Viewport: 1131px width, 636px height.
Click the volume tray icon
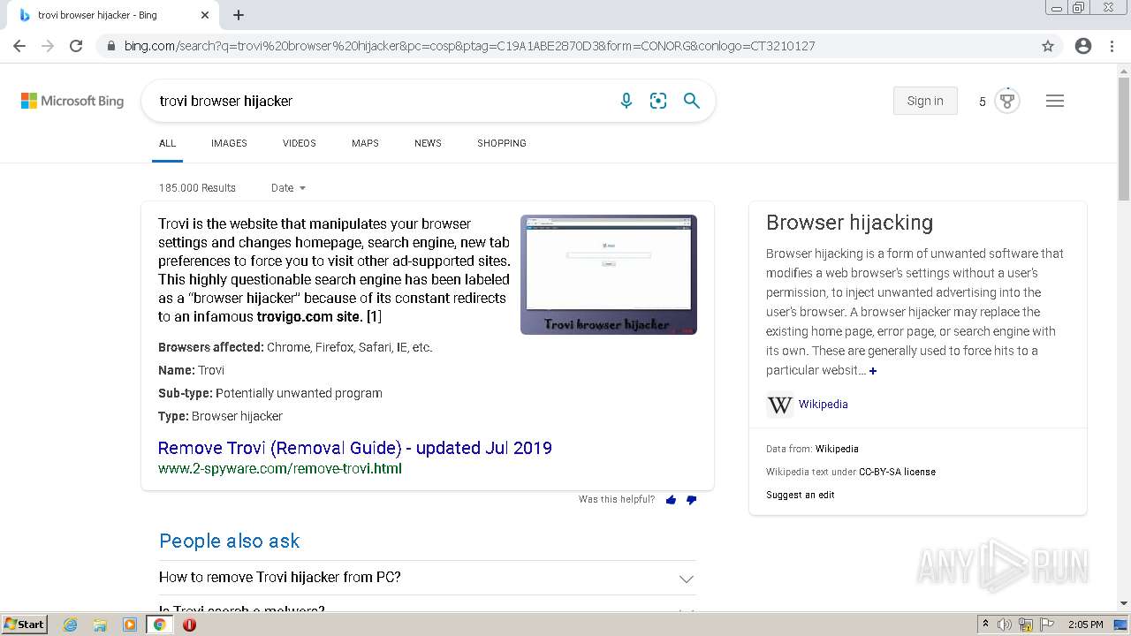(x=1005, y=625)
